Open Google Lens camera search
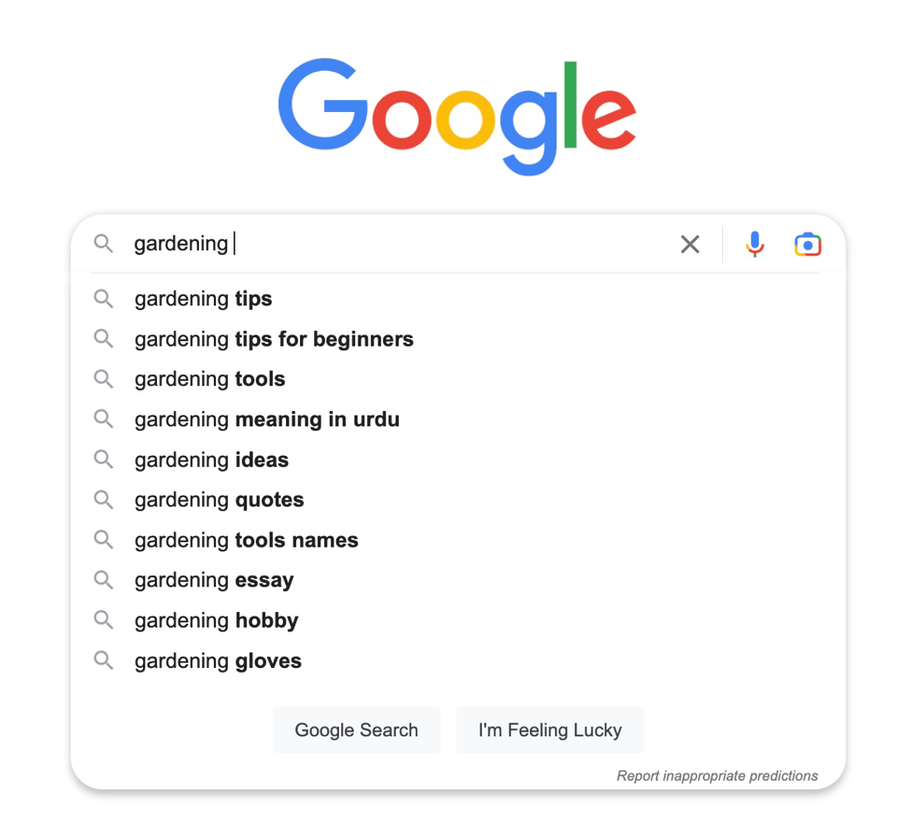The image size is (910, 823). (x=807, y=244)
